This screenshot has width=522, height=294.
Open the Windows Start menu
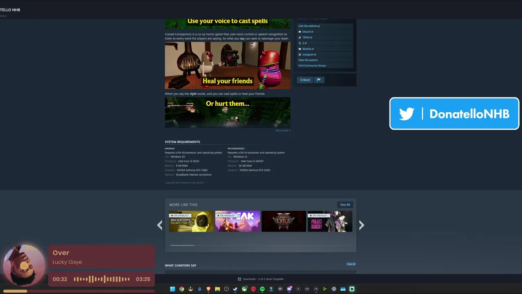(x=173, y=289)
